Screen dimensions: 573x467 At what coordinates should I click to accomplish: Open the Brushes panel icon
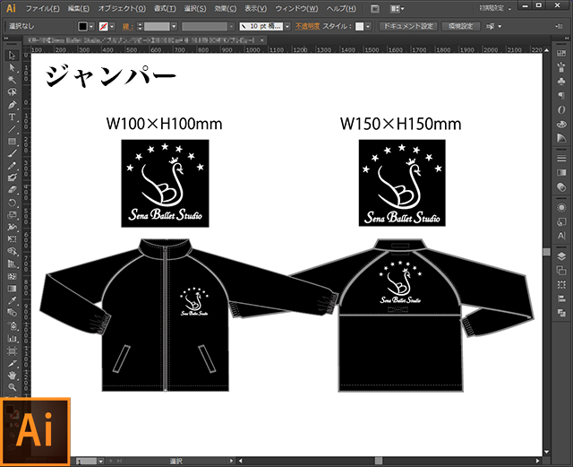[x=561, y=67]
